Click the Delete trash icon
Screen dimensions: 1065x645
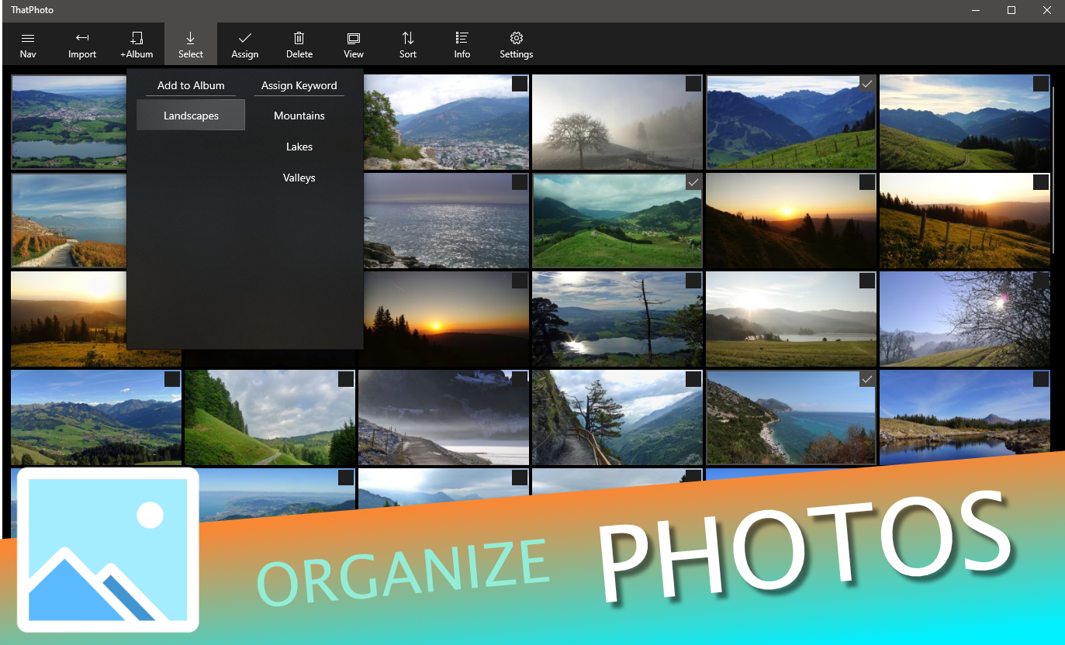[299, 45]
